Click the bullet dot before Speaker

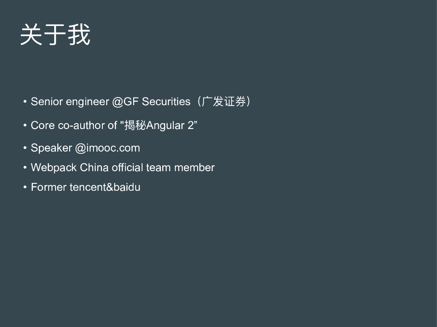coord(25,148)
